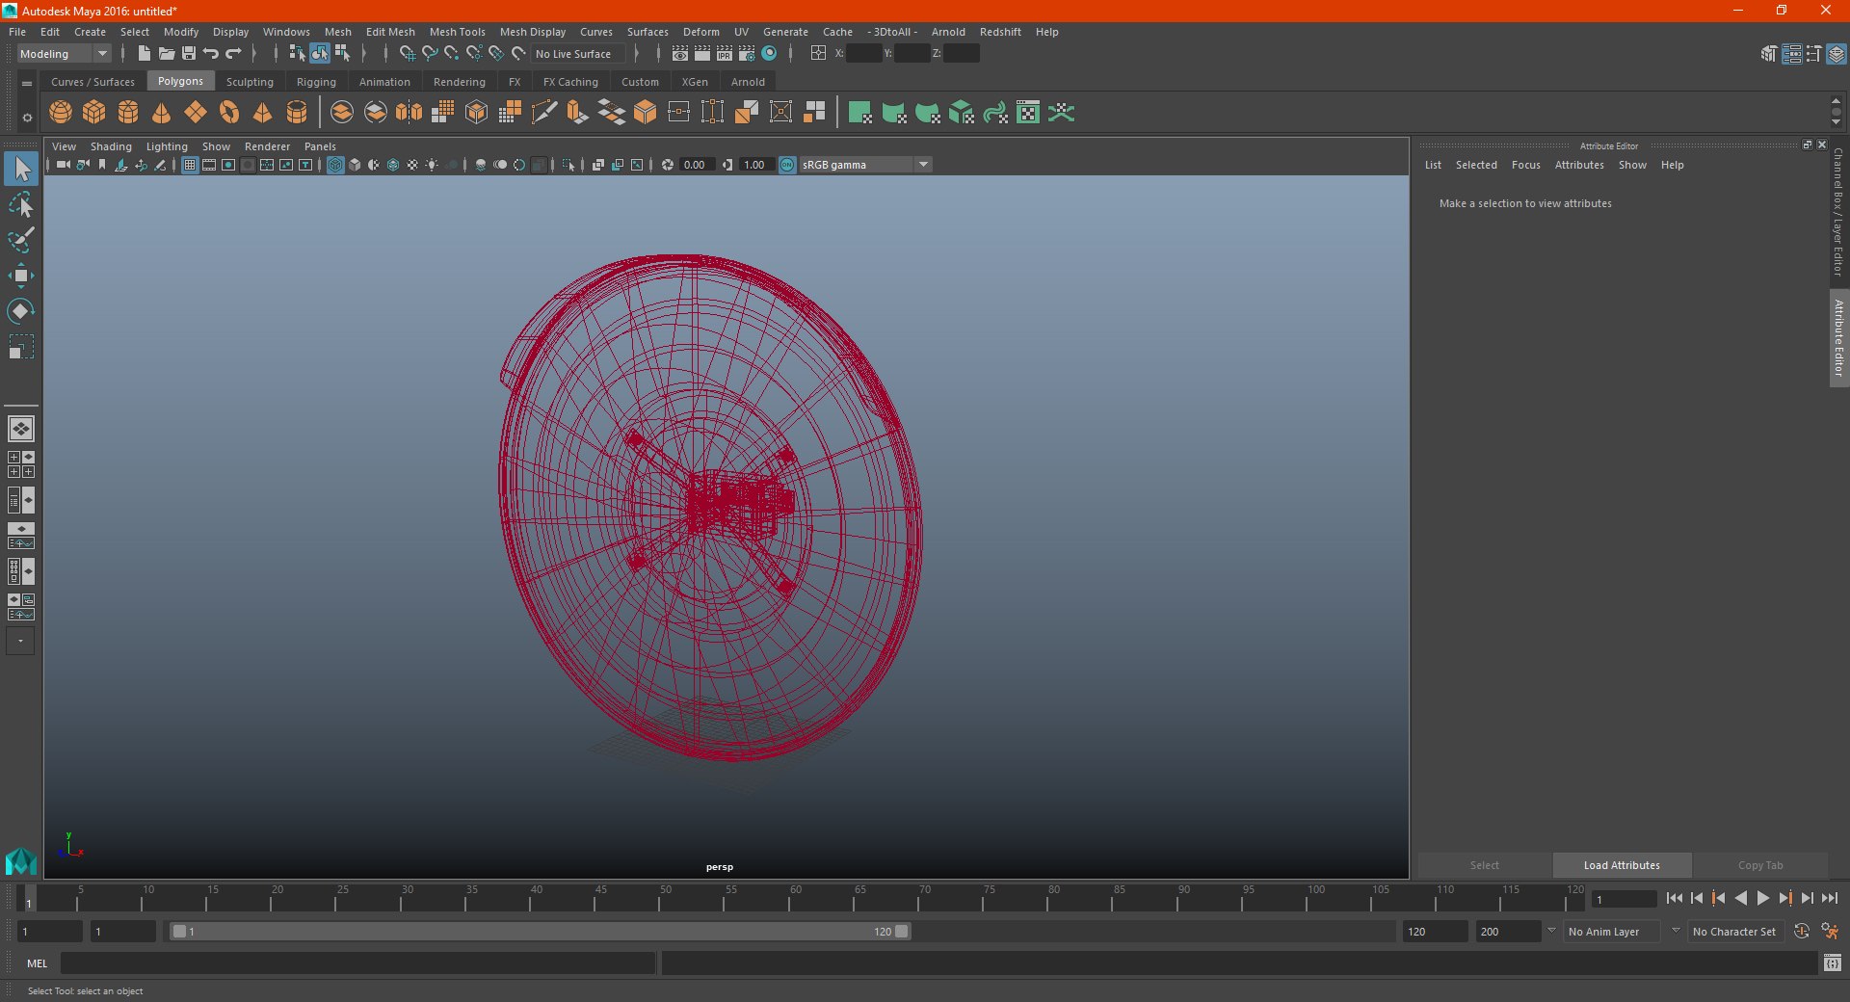
Task: Toggle Auto Keyframe on the range slider
Action: tap(1801, 932)
